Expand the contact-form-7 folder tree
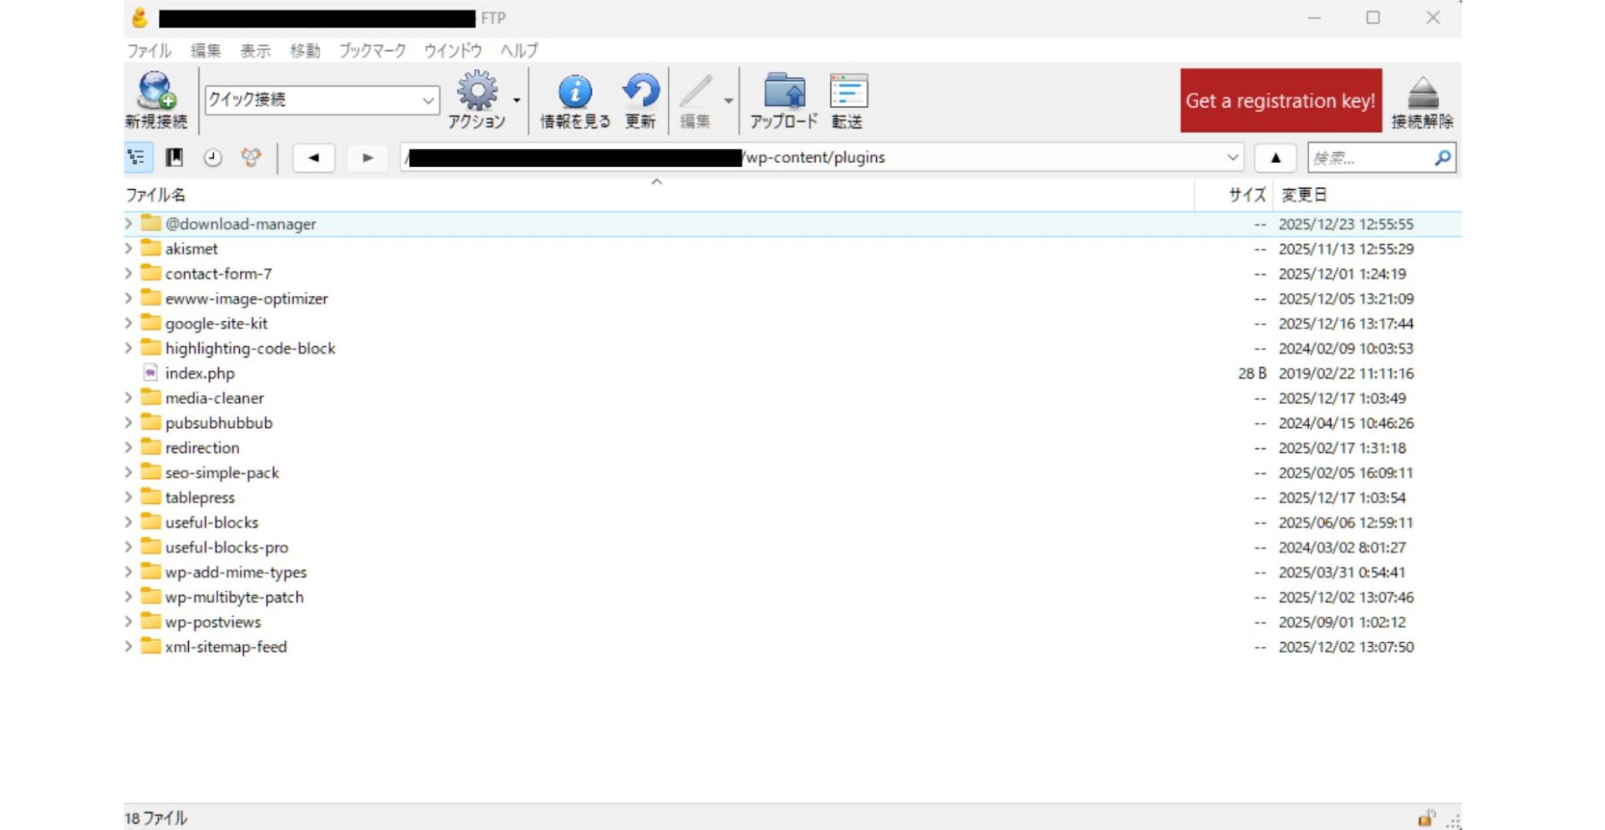 click(129, 274)
